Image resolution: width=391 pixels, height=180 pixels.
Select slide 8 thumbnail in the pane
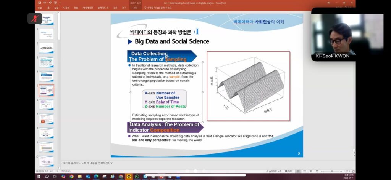46,133
